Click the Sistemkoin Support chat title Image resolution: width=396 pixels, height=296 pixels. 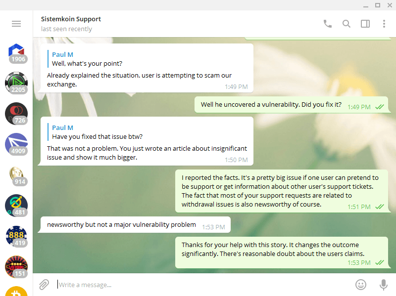(x=71, y=19)
